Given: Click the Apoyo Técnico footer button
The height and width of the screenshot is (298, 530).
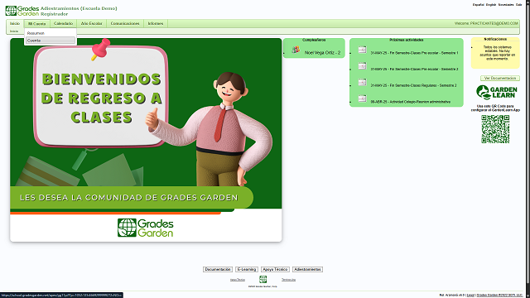Looking at the screenshot, I should point(275,269).
